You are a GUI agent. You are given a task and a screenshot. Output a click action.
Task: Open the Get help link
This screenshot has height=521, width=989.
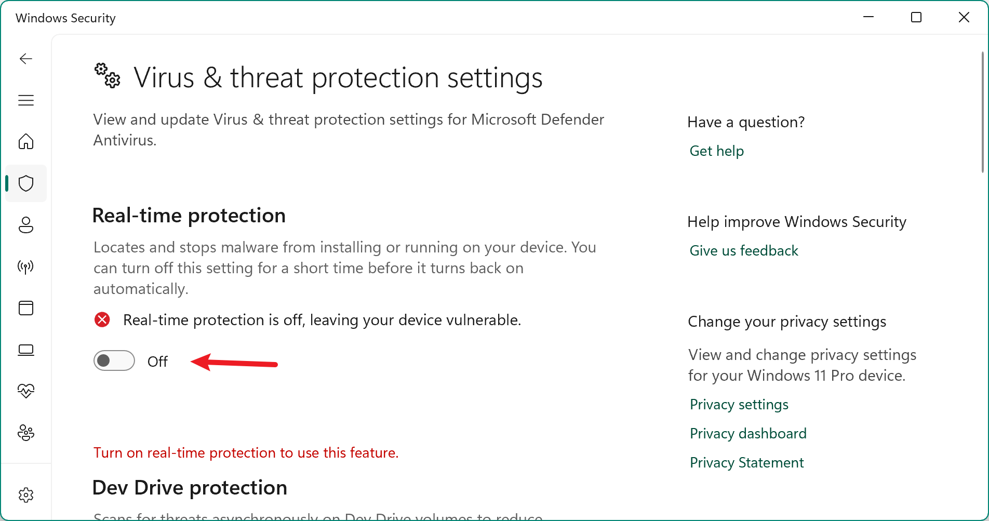click(716, 151)
